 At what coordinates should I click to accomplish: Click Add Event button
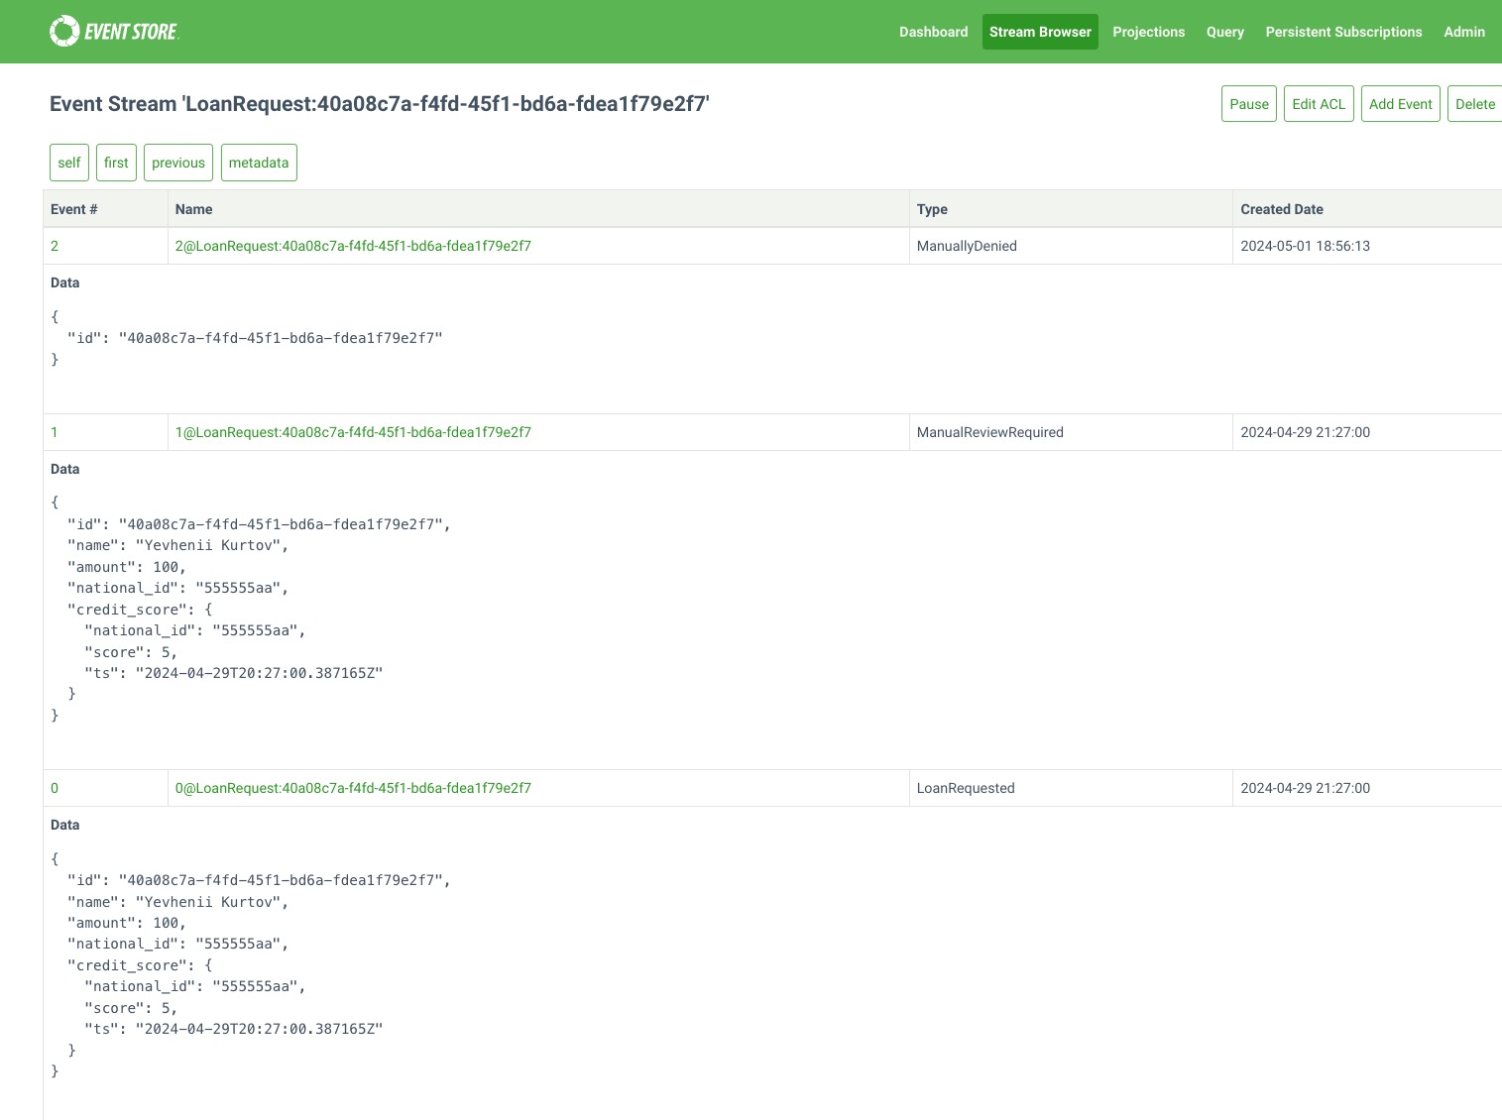(1400, 104)
